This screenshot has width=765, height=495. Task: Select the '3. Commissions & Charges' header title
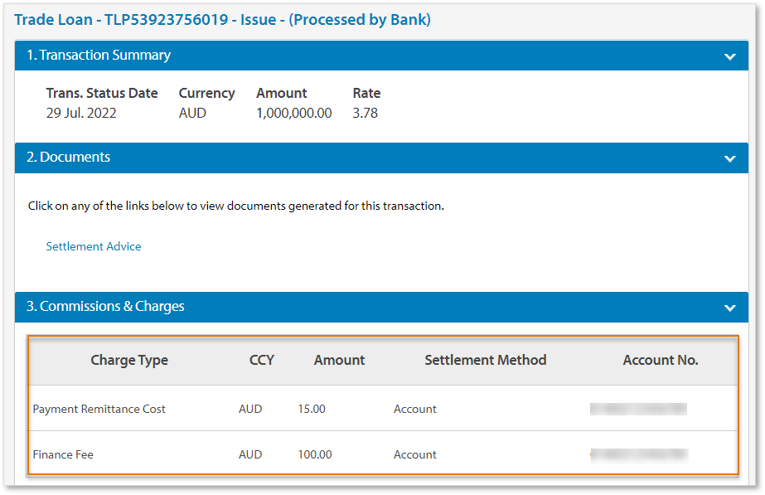(106, 307)
